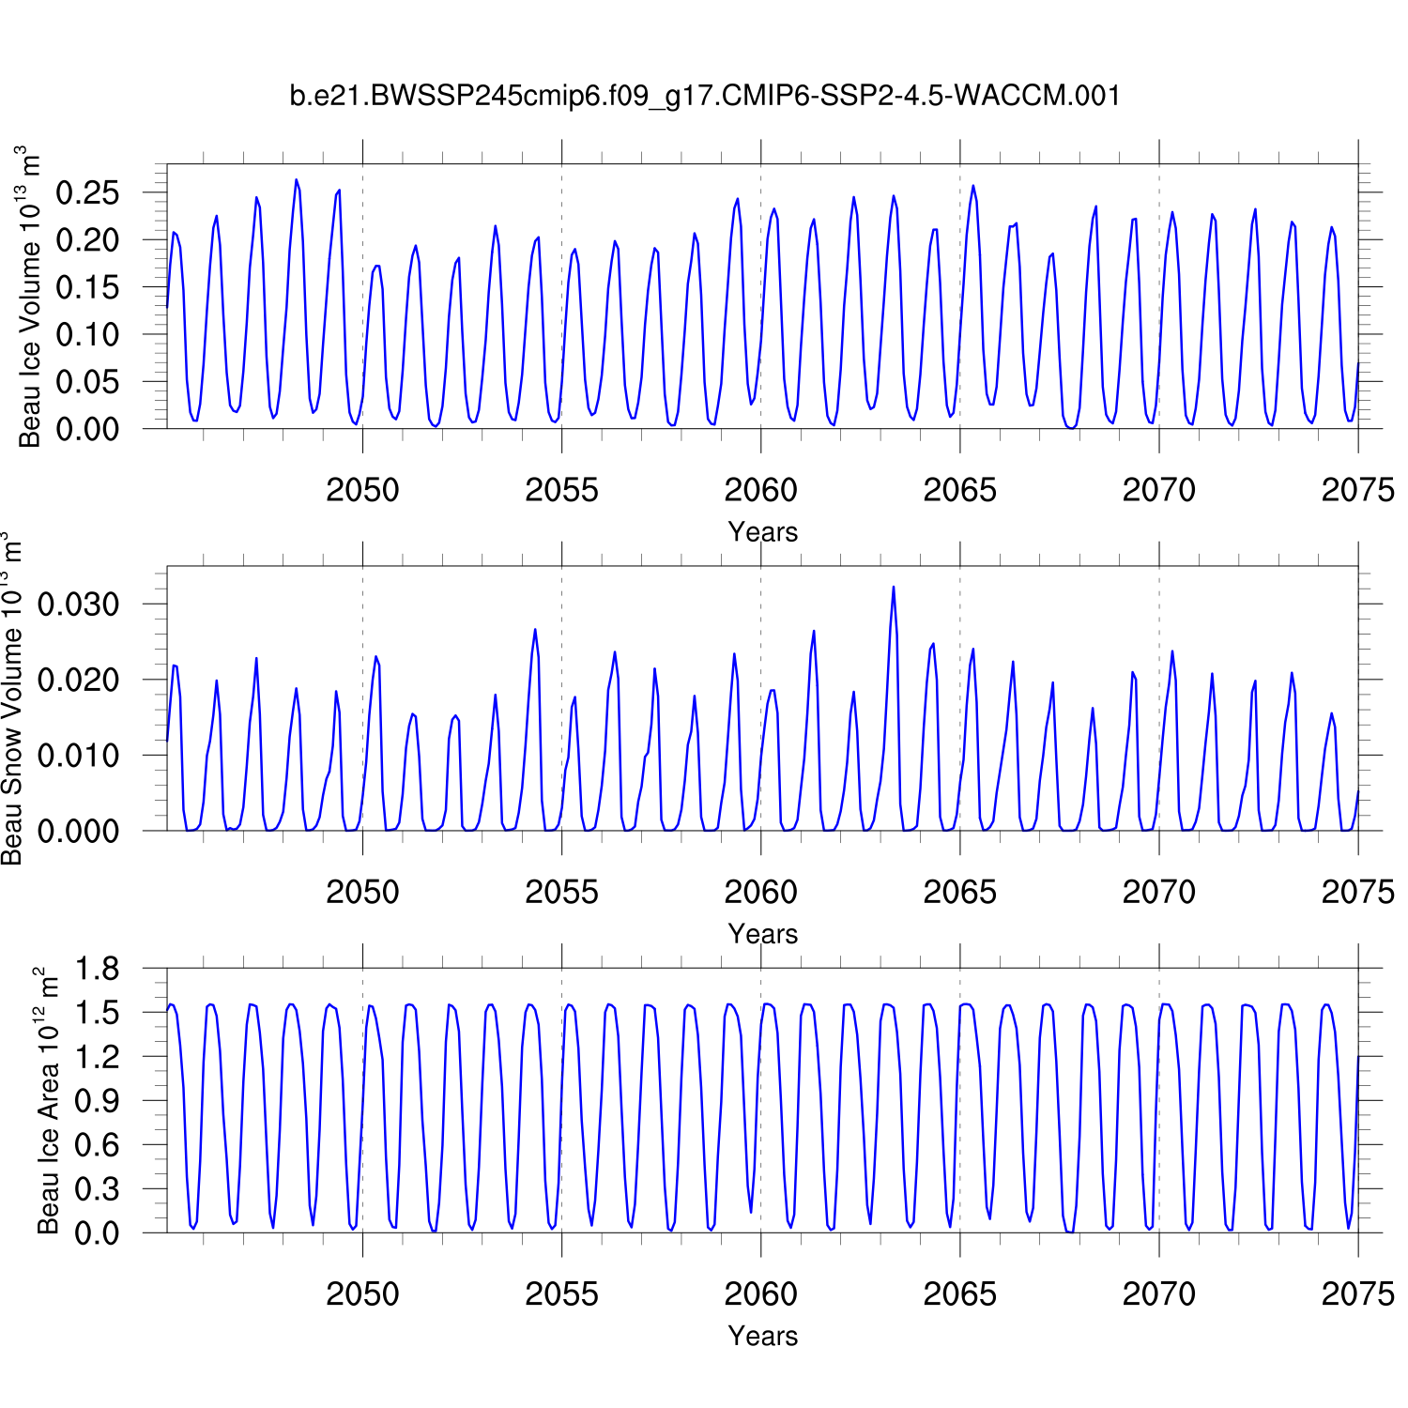
Task: Click the Years label under the top plot
Action: pos(762,532)
